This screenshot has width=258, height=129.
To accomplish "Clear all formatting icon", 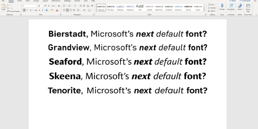I will point(59,6).
